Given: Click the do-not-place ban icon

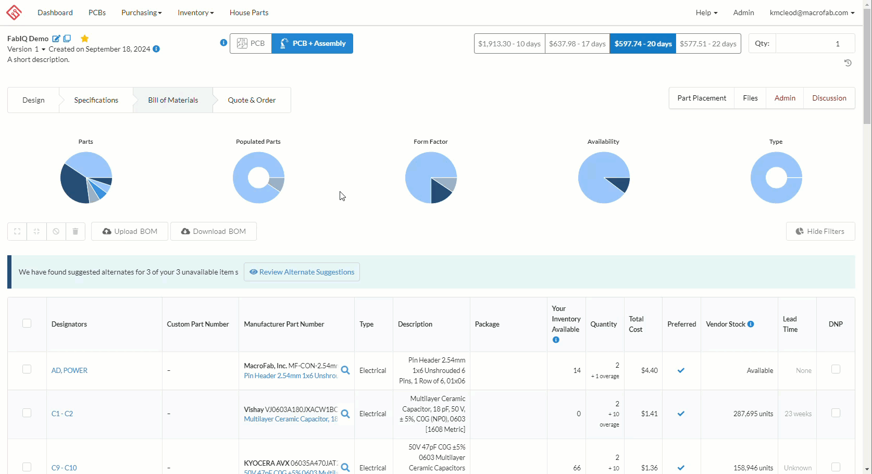Looking at the screenshot, I should (x=56, y=231).
